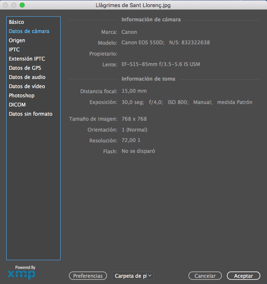Open the IPTC metadata section

[x=14, y=50]
